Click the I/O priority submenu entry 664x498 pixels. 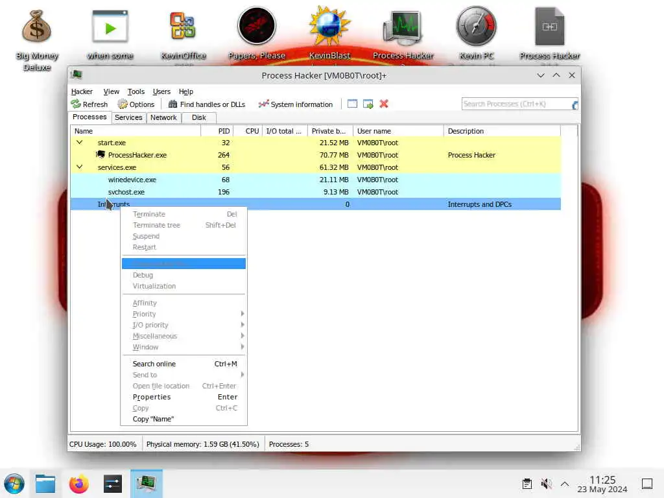point(184,325)
